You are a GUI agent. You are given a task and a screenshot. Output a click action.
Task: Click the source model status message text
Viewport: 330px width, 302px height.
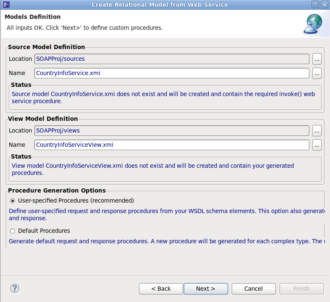coord(163,98)
